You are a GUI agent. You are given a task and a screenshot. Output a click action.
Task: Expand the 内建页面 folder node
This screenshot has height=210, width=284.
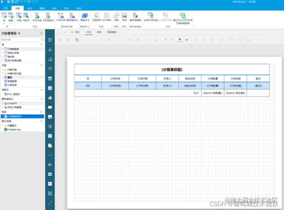pos(3,70)
